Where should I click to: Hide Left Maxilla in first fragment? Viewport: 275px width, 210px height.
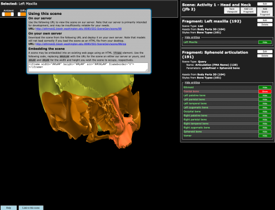coord(265,42)
